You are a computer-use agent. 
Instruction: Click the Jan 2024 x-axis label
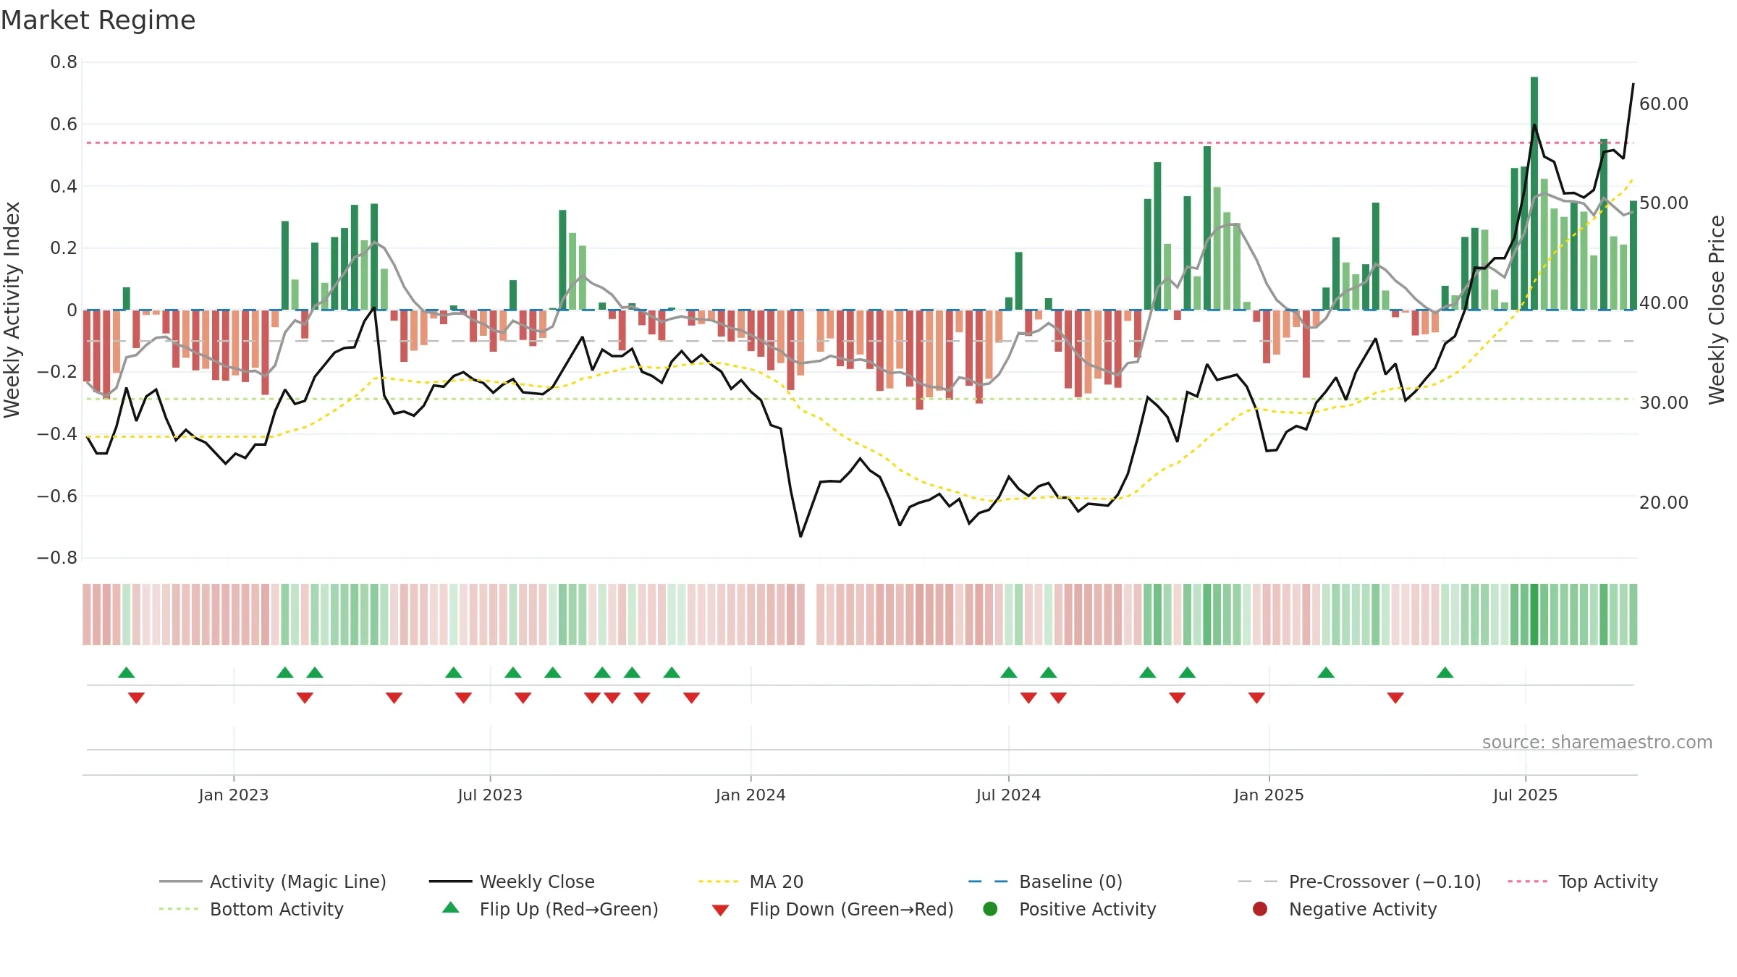tap(751, 795)
